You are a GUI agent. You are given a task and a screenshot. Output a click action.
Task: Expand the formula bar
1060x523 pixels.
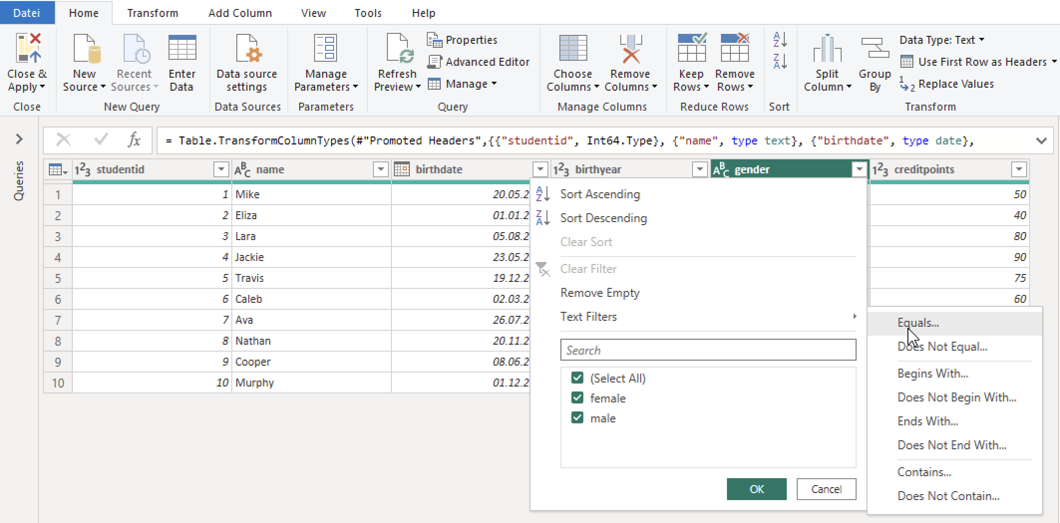(x=1041, y=140)
